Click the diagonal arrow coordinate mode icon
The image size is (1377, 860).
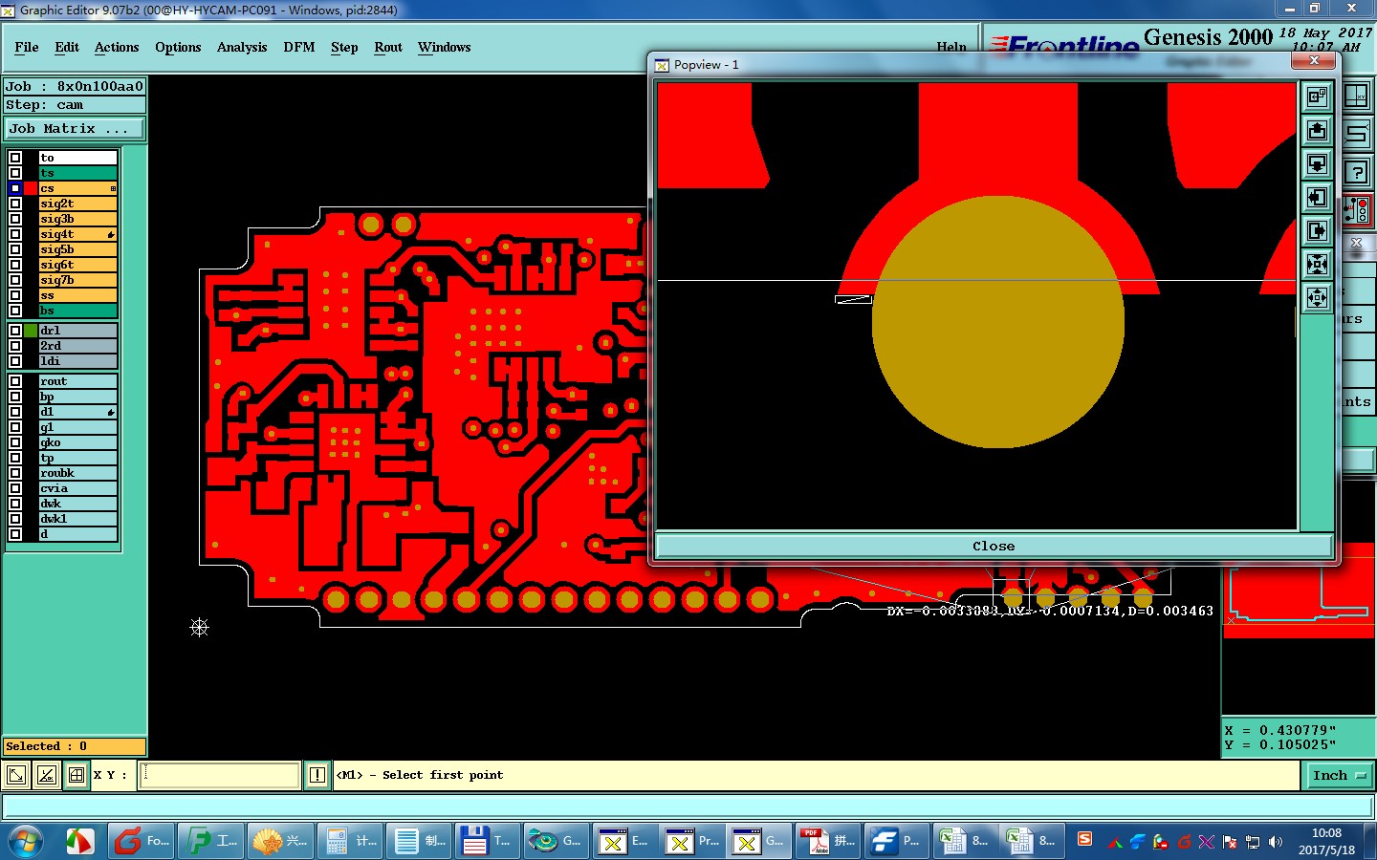click(16, 775)
